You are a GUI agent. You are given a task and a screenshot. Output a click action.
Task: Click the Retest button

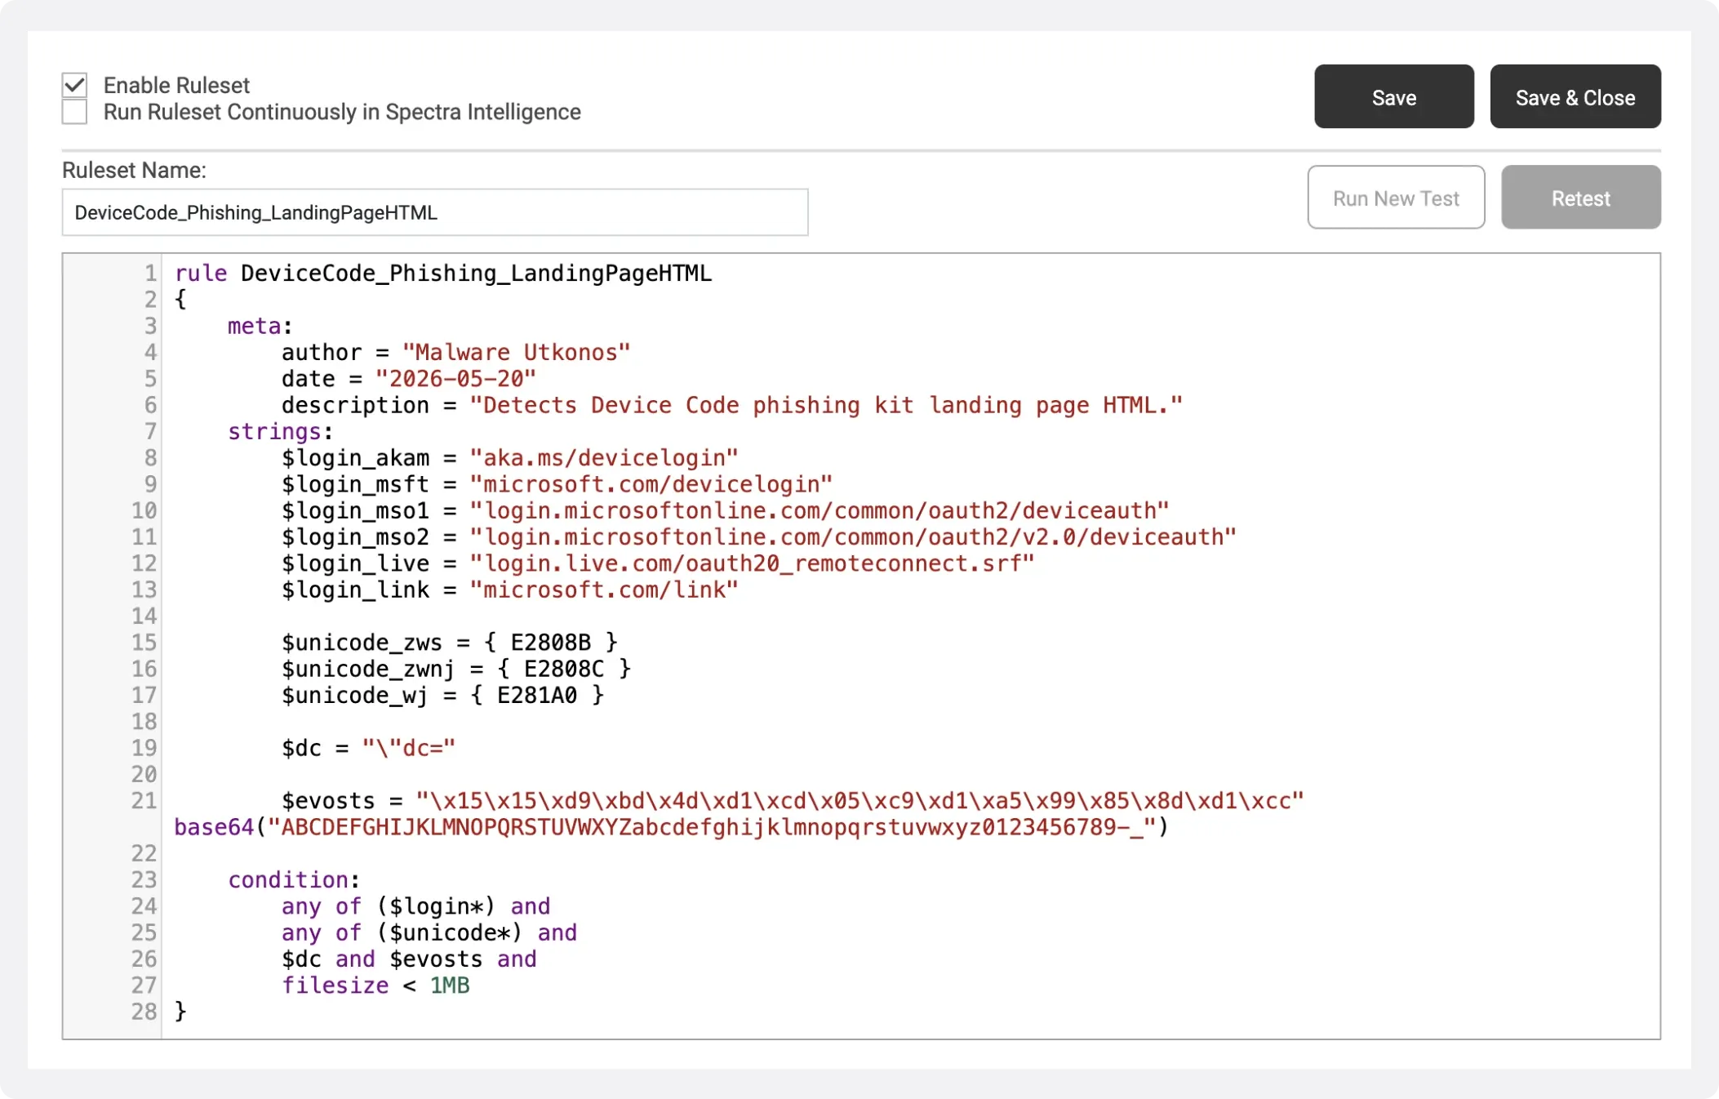pyautogui.click(x=1581, y=198)
